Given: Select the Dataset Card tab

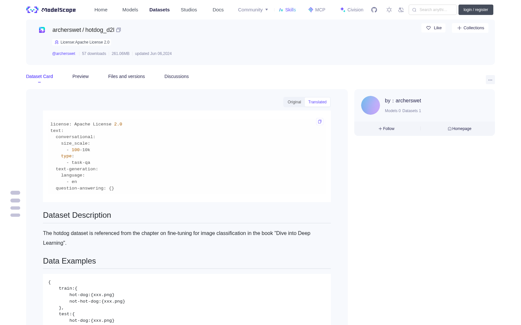Looking at the screenshot, I should point(39,76).
